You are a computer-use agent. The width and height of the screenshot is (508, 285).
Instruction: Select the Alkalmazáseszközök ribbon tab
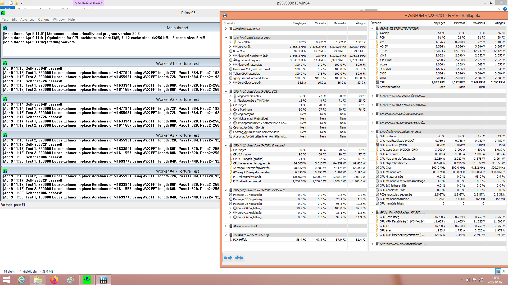(88, 3)
